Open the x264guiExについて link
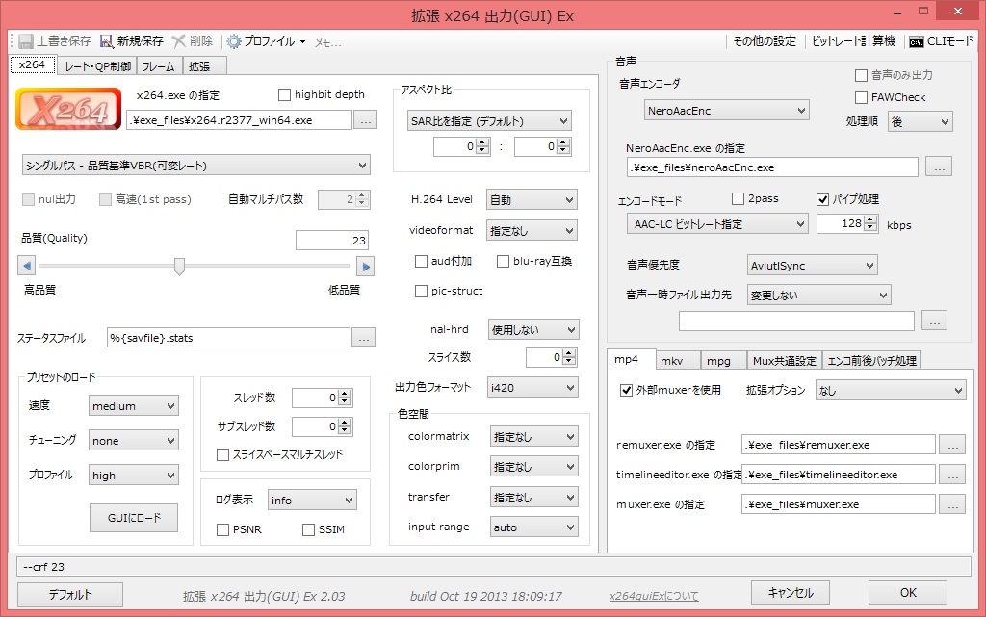Screen dimensions: 986x617 654,596
